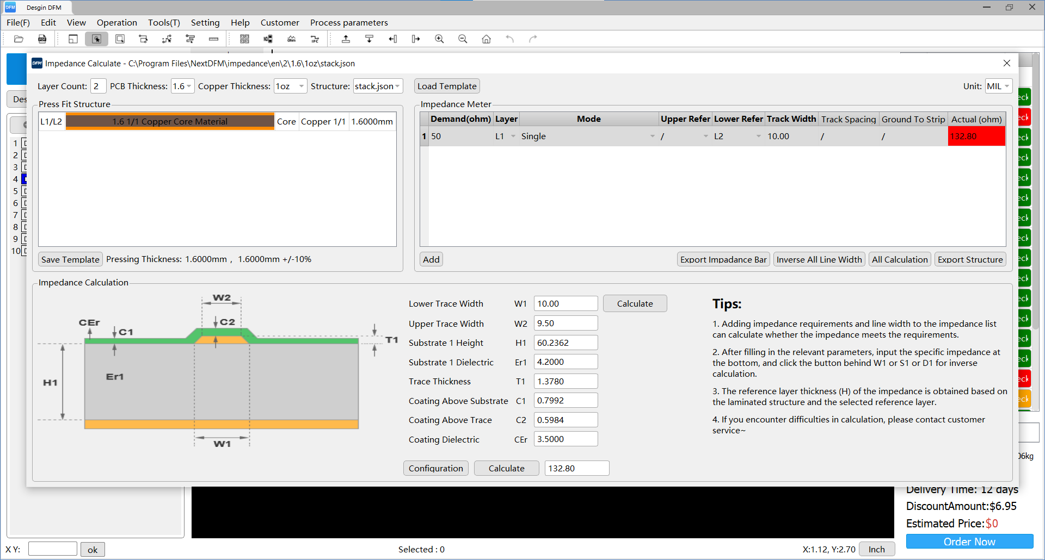Click the panelization grid icon on toolbar
Screen dimensions: 1045x560
(x=245, y=39)
